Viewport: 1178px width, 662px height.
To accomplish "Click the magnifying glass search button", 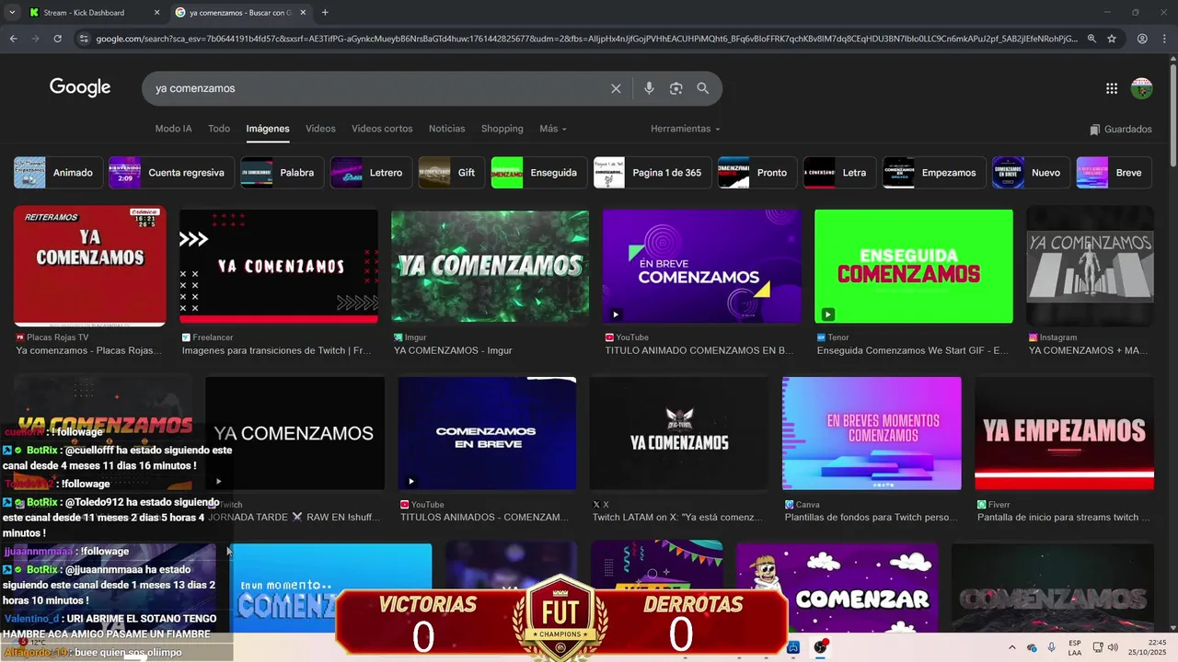I will click(703, 88).
